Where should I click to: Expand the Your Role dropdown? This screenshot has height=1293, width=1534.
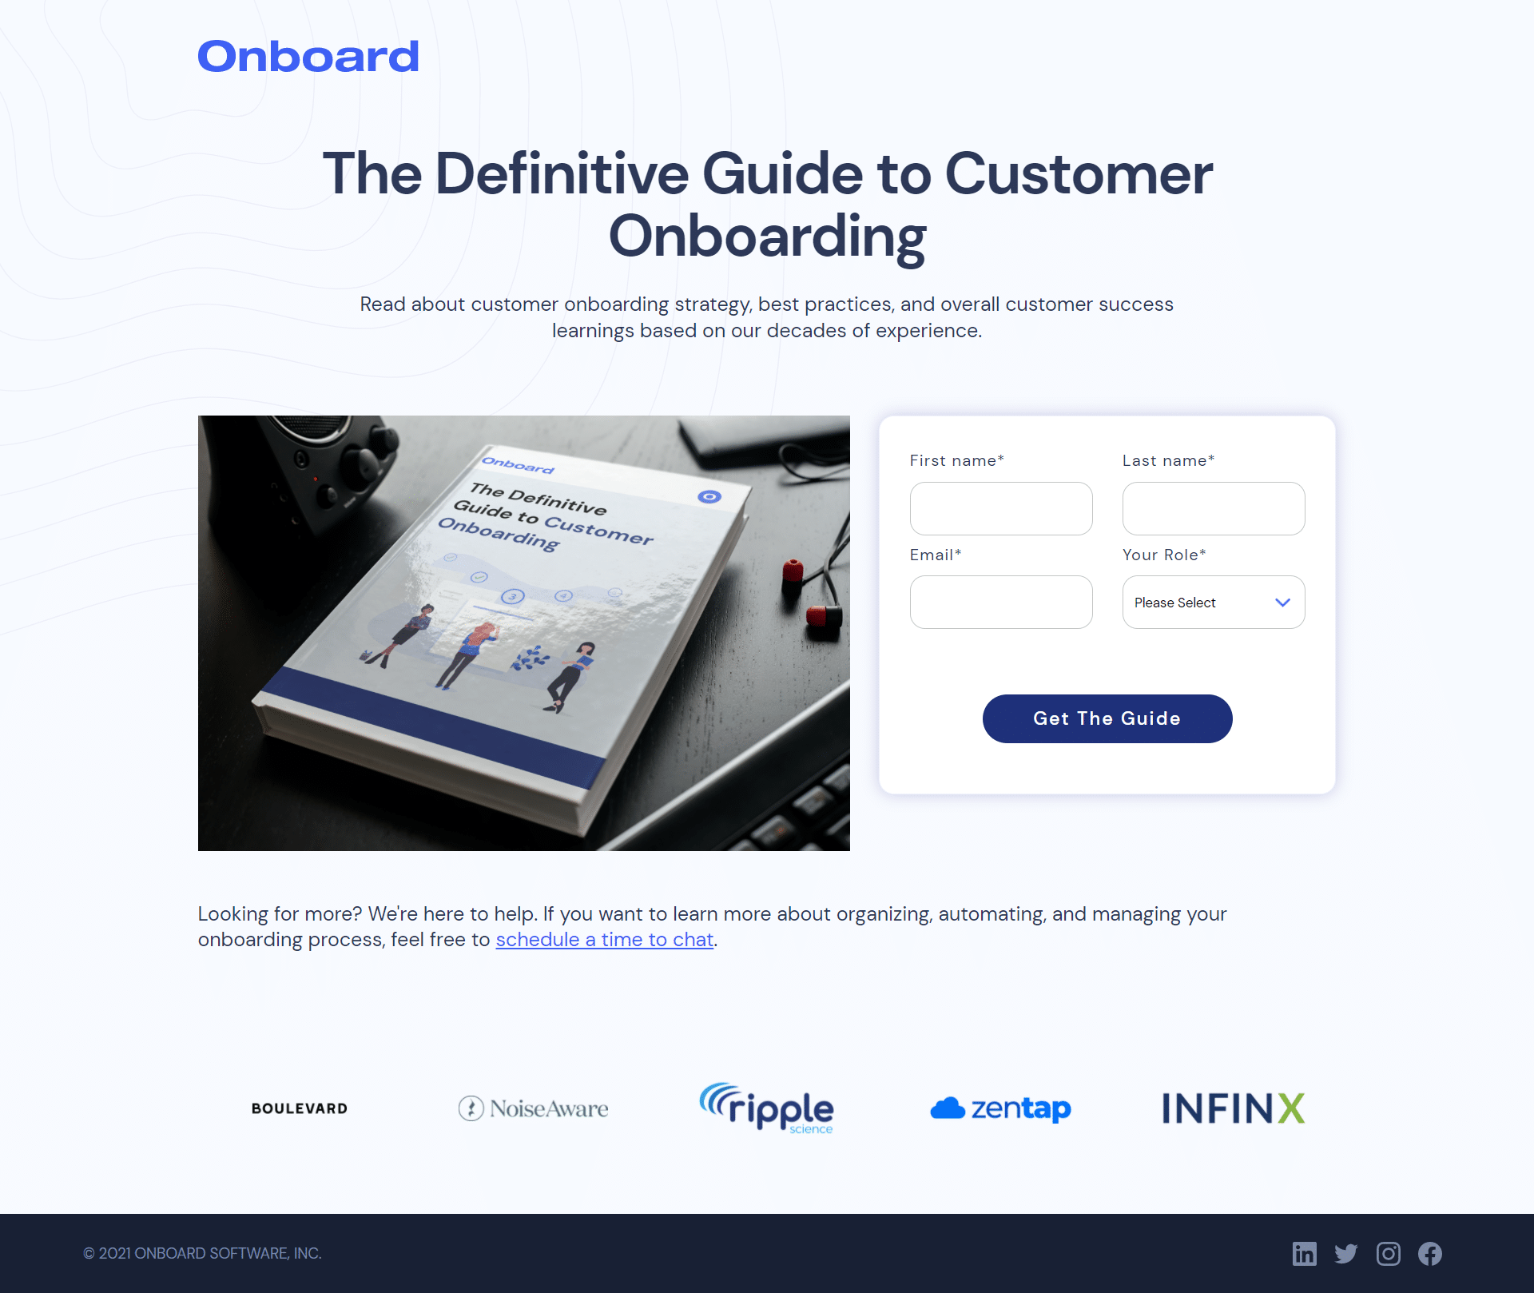[x=1212, y=602]
